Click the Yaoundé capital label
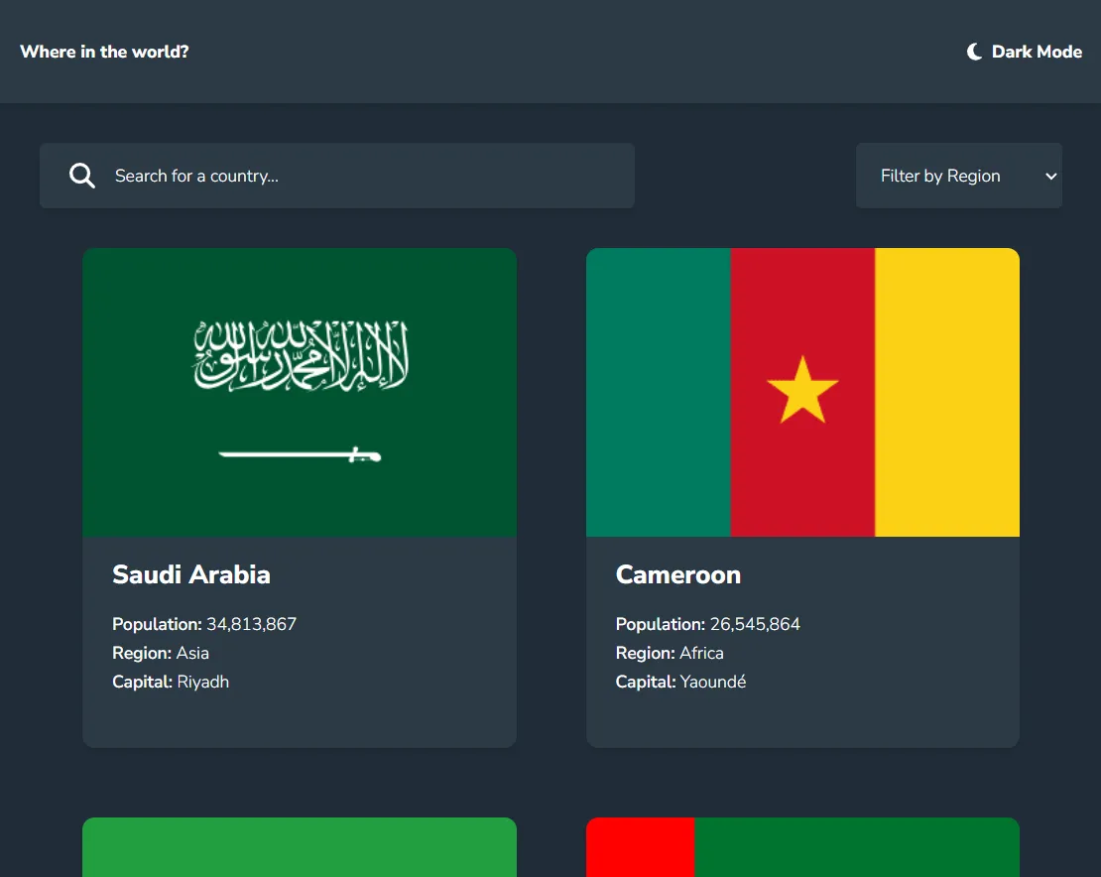The image size is (1101, 877). pos(713,682)
